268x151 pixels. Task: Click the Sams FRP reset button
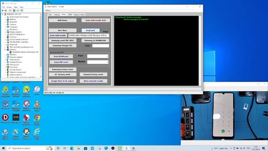coord(61,62)
